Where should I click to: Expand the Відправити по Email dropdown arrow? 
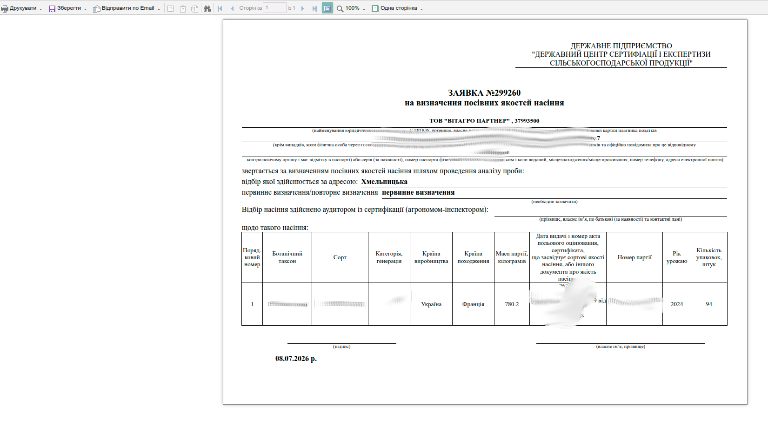click(x=159, y=9)
